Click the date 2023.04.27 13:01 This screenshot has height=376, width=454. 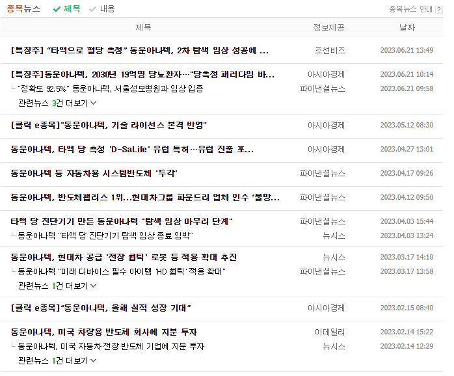point(407,149)
